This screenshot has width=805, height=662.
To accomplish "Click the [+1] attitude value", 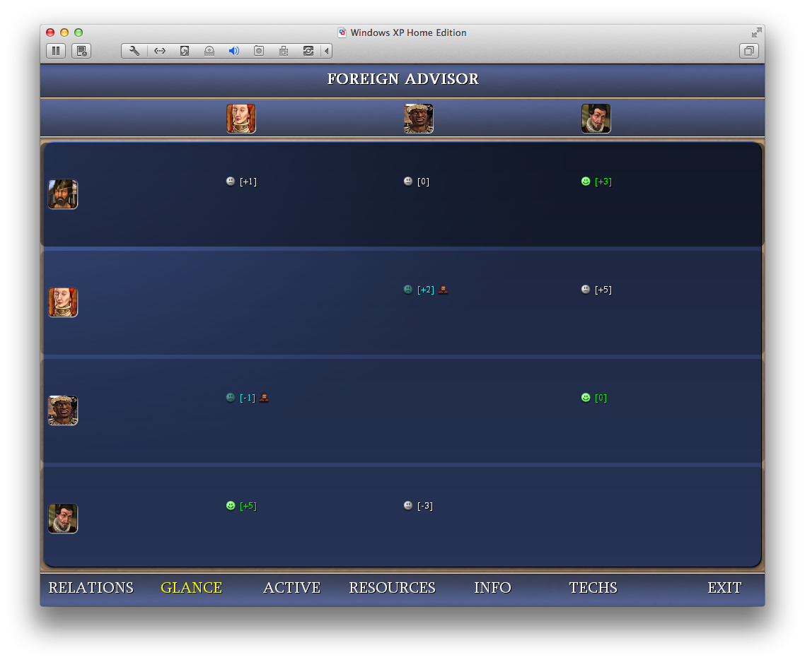I will pyautogui.click(x=248, y=182).
